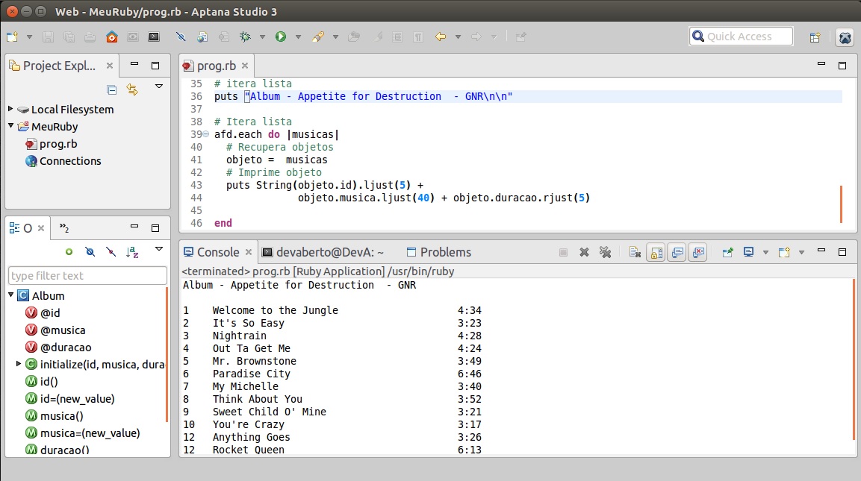Click the Pin Console icon

point(727,252)
